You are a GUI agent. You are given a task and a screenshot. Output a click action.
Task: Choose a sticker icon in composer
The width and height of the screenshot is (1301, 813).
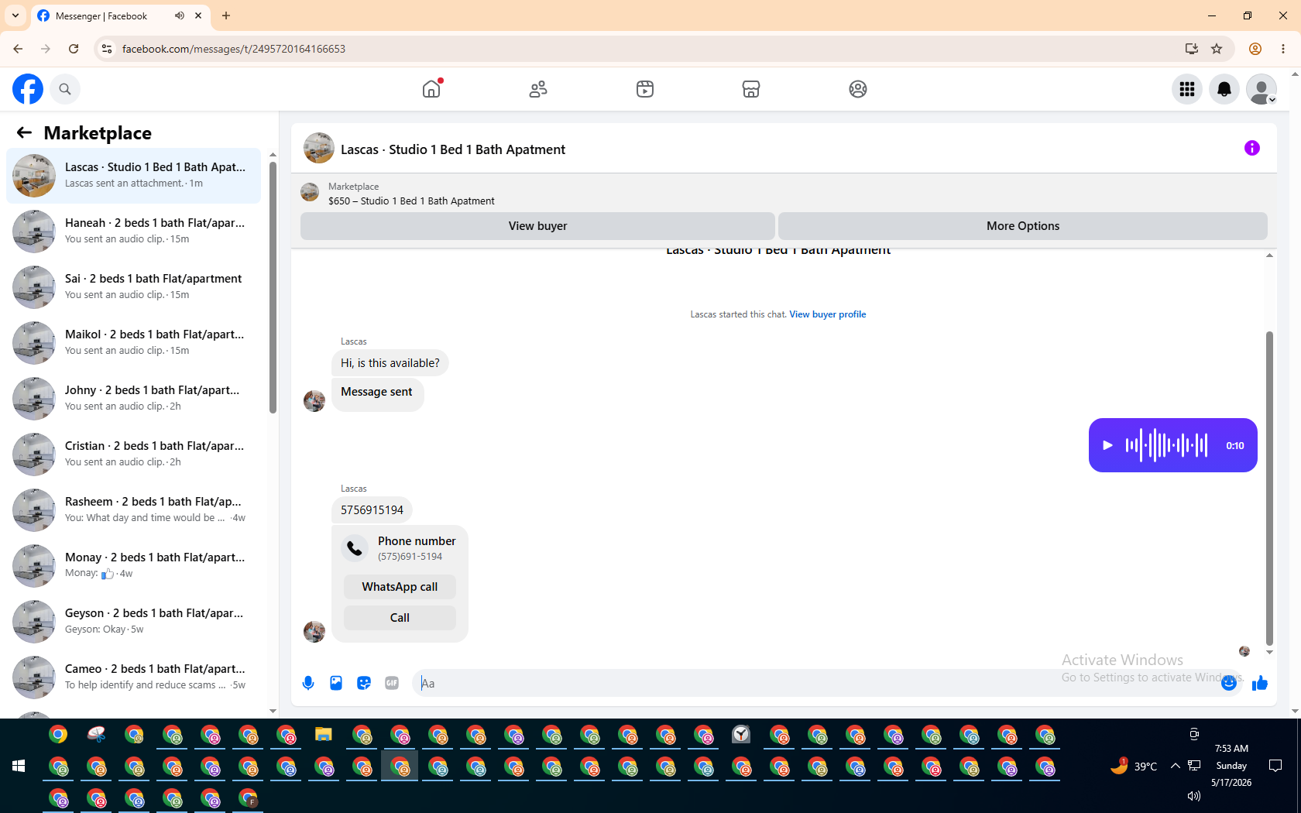pos(364,683)
